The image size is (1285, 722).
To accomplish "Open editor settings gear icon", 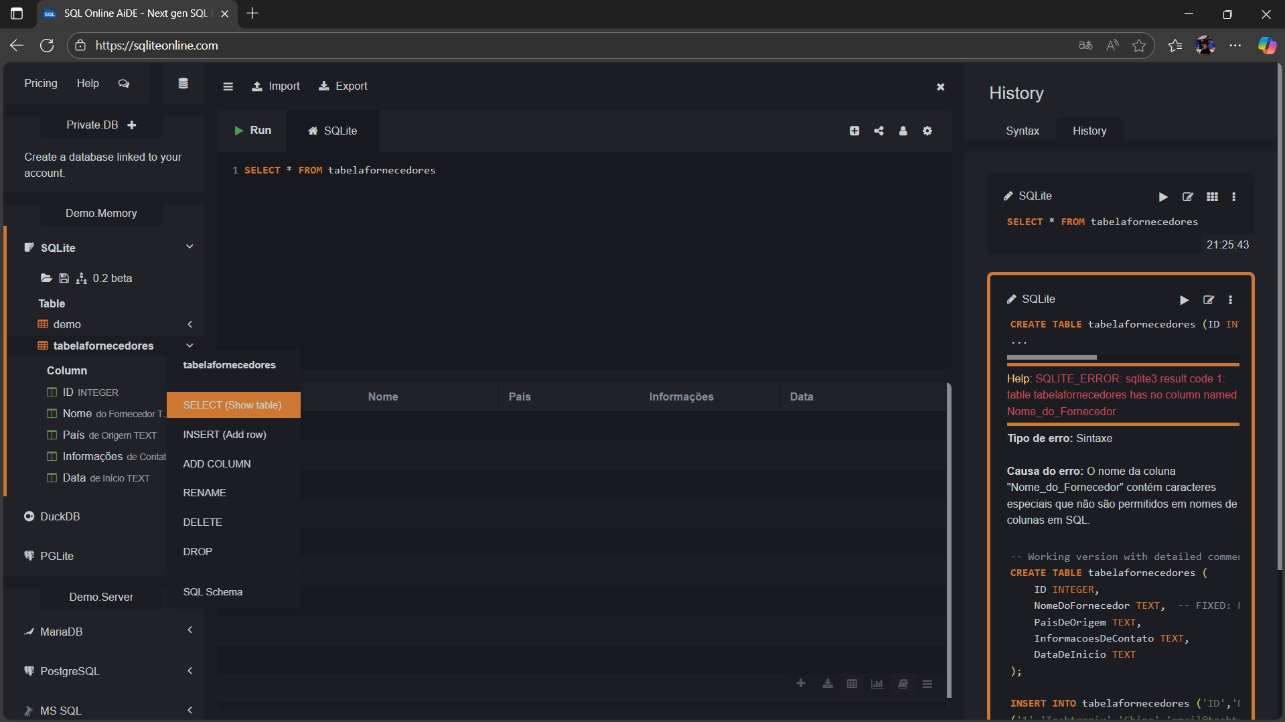I will [x=927, y=131].
